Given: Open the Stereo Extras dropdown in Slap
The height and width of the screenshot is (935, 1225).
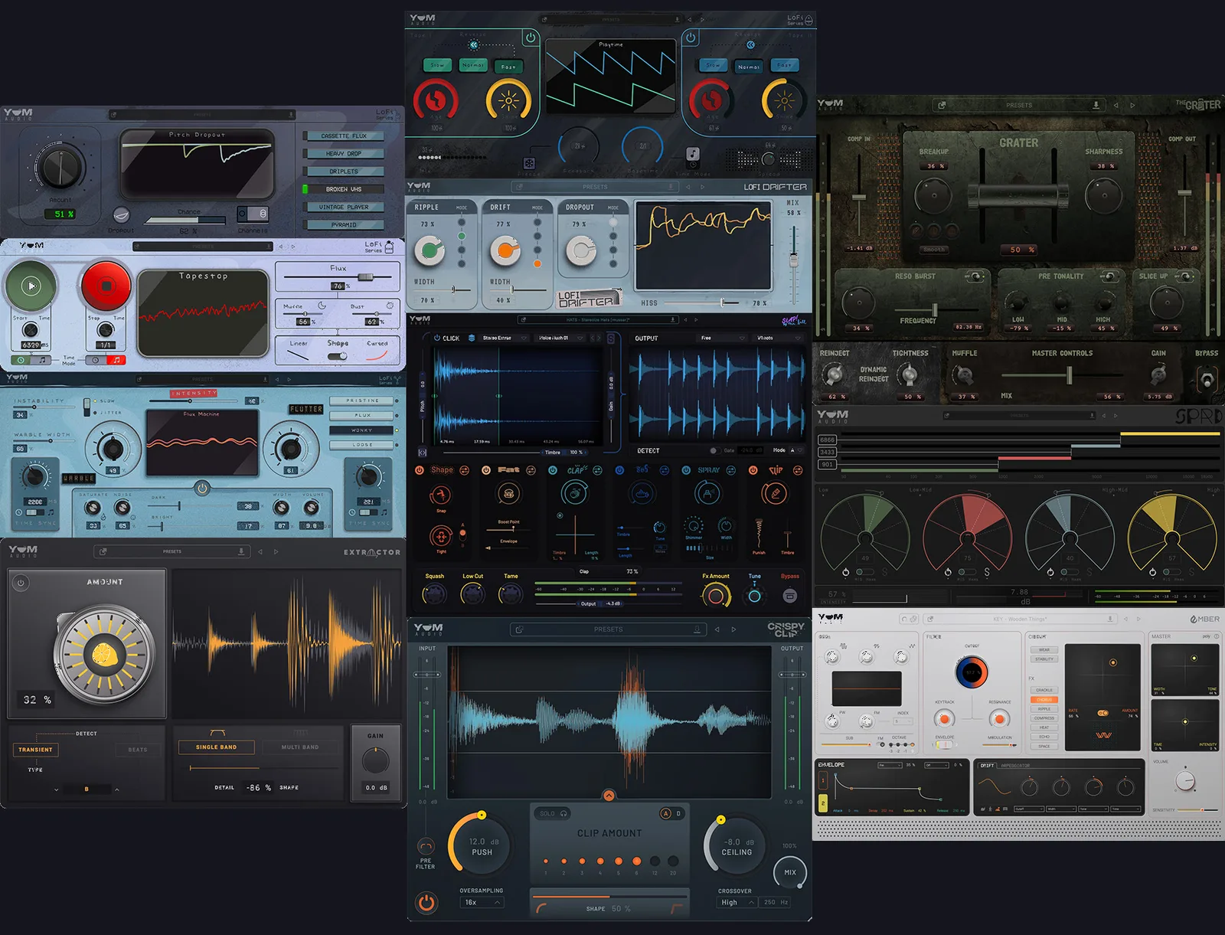Looking at the screenshot, I should [x=504, y=338].
